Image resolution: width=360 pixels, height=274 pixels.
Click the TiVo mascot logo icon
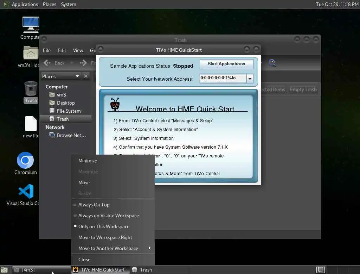tap(115, 105)
